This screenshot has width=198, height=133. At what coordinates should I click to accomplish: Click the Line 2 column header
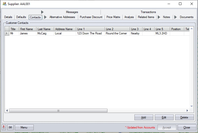[x=117, y=29]
